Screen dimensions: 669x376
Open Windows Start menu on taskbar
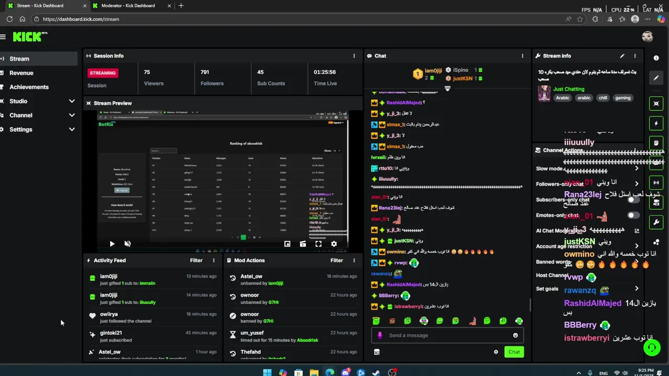tap(267, 373)
